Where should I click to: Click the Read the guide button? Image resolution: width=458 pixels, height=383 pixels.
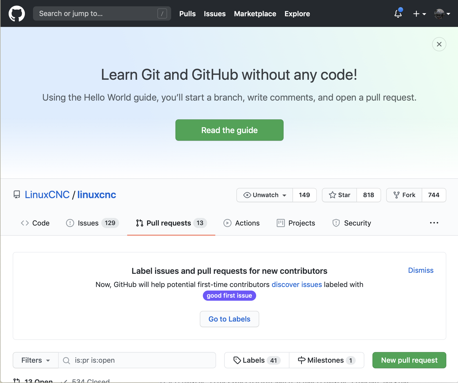click(229, 130)
